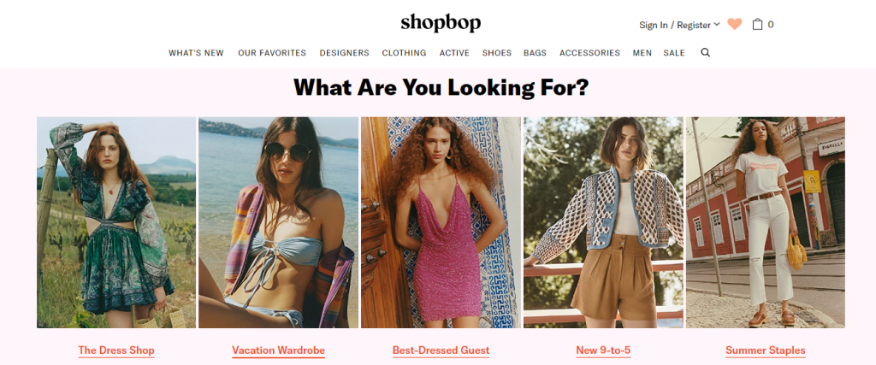Select Clothing in navigation bar
The image size is (876, 365).
coord(404,53)
